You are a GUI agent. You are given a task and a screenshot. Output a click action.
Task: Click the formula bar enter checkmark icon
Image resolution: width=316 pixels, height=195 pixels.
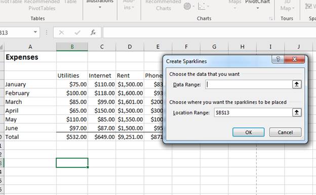click(x=77, y=32)
